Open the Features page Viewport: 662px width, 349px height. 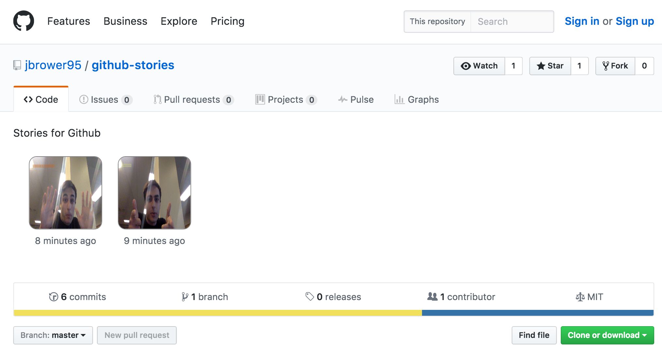click(69, 21)
